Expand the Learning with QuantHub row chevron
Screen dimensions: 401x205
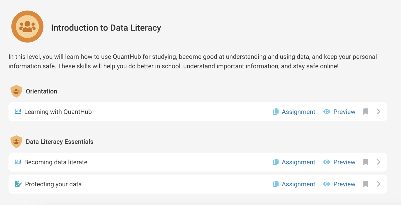point(378,112)
